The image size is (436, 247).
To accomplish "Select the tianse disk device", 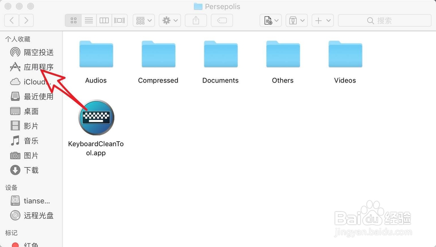I will pyautogui.click(x=31, y=200).
